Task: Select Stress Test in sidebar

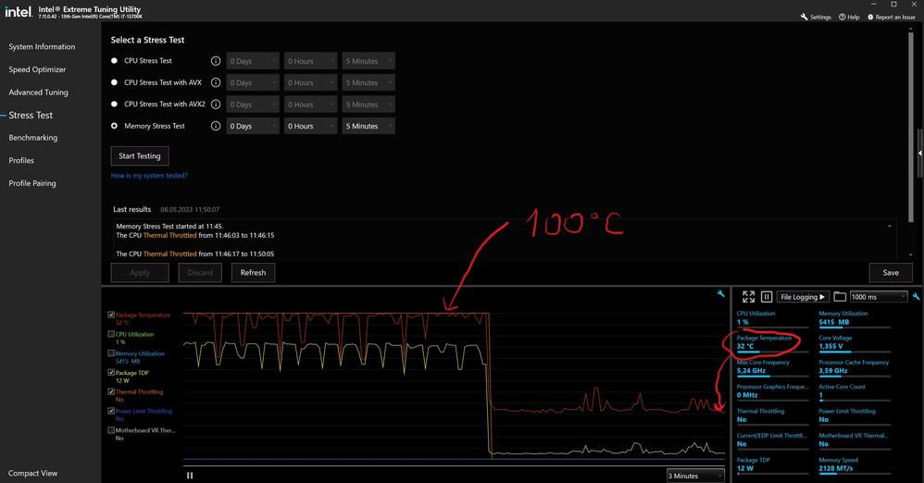Action: click(x=31, y=115)
